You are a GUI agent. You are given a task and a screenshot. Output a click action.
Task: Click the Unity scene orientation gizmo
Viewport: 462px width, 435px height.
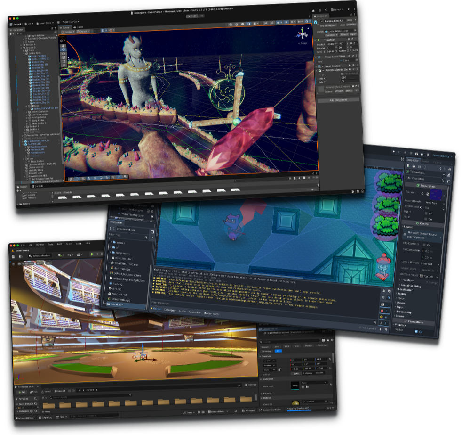point(303,34)
